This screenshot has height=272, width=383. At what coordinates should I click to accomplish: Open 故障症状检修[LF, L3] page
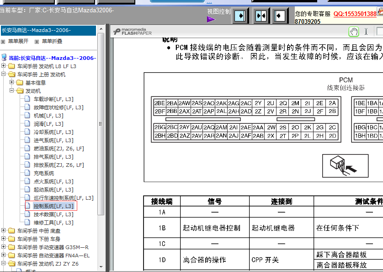click(x=59, y=107)
